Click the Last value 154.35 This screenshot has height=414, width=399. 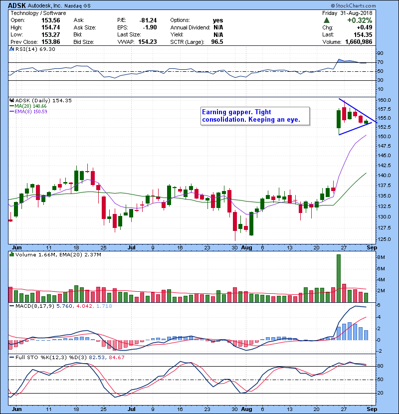363,35
